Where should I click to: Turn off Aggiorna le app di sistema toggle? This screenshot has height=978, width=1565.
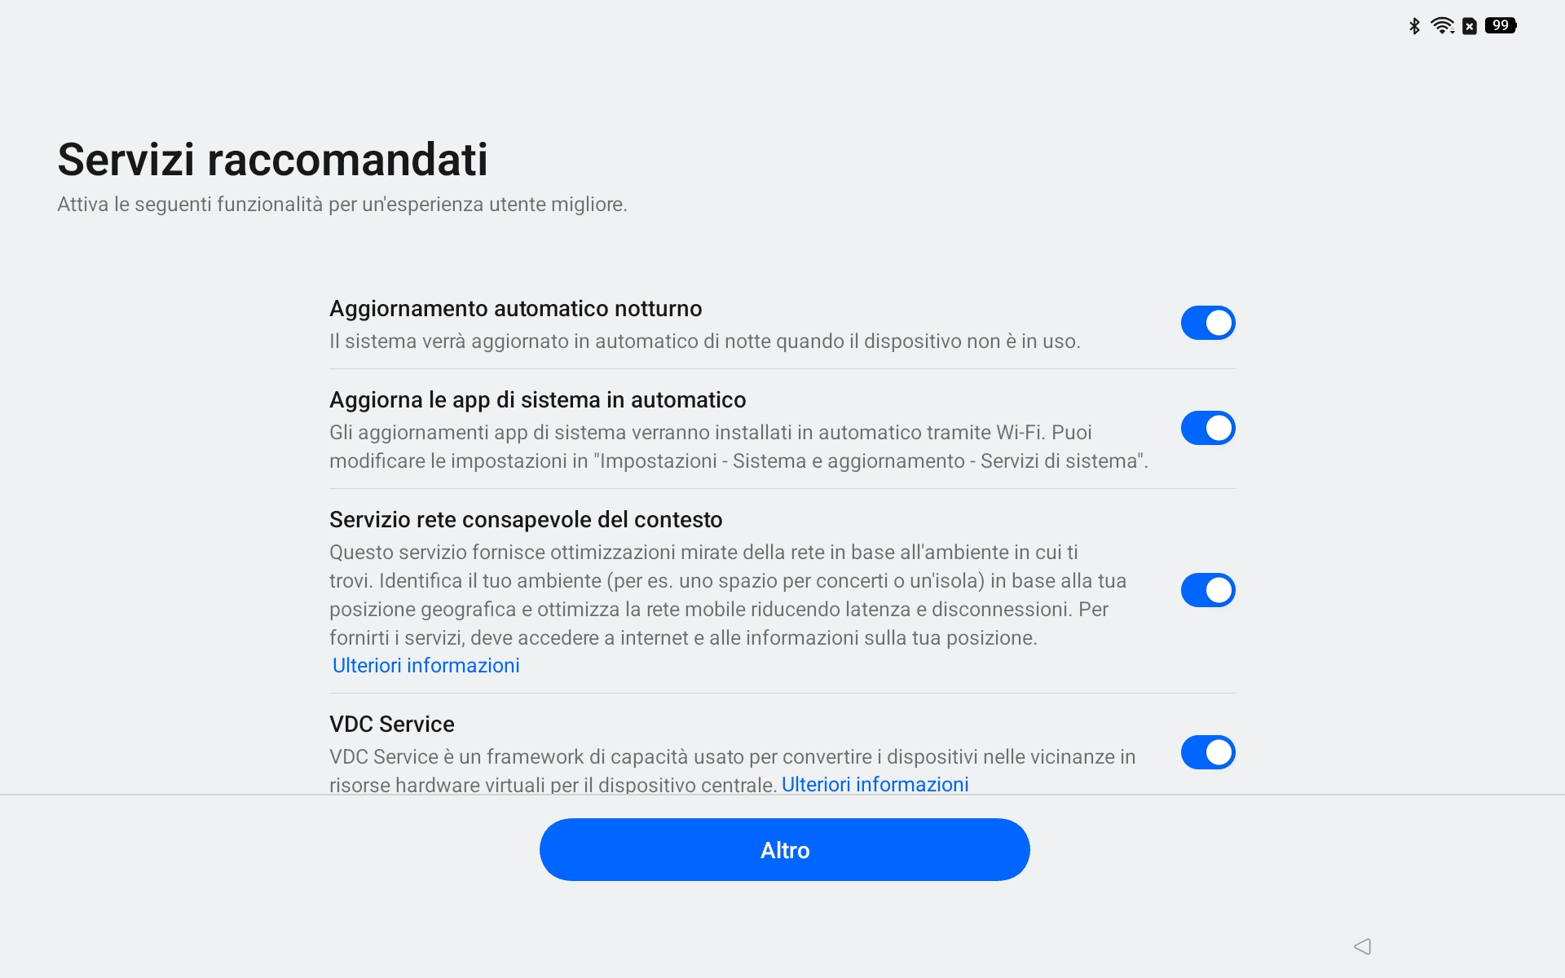[1208, 428]
